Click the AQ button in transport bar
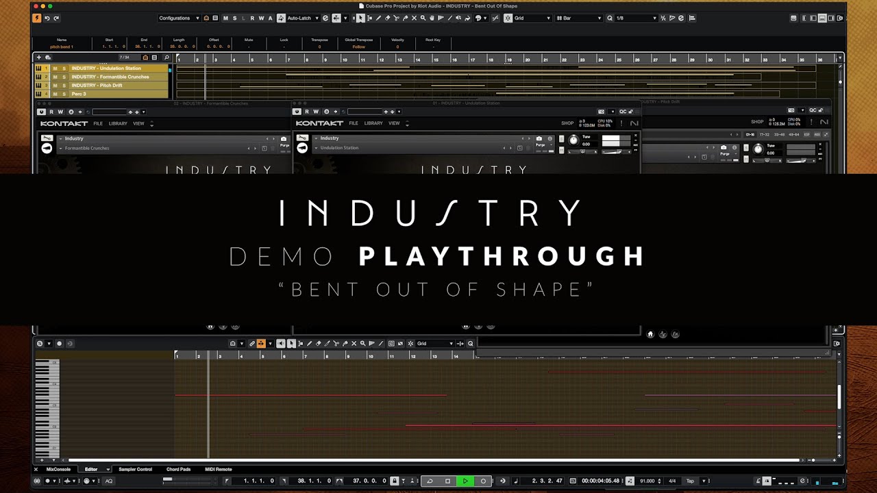Screen dimensions: 877x493 [109, 481]
